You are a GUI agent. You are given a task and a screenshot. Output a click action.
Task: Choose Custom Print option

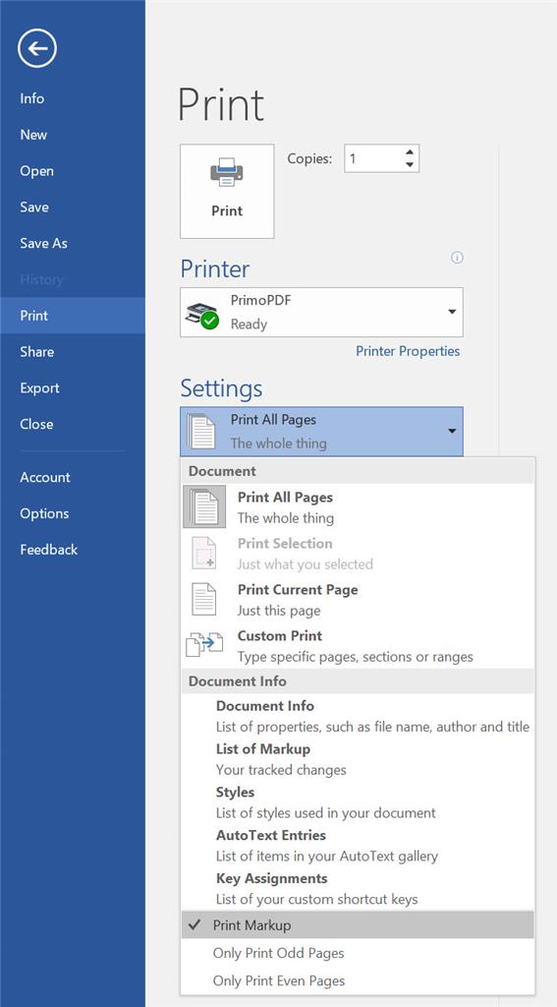click(358, 645)
